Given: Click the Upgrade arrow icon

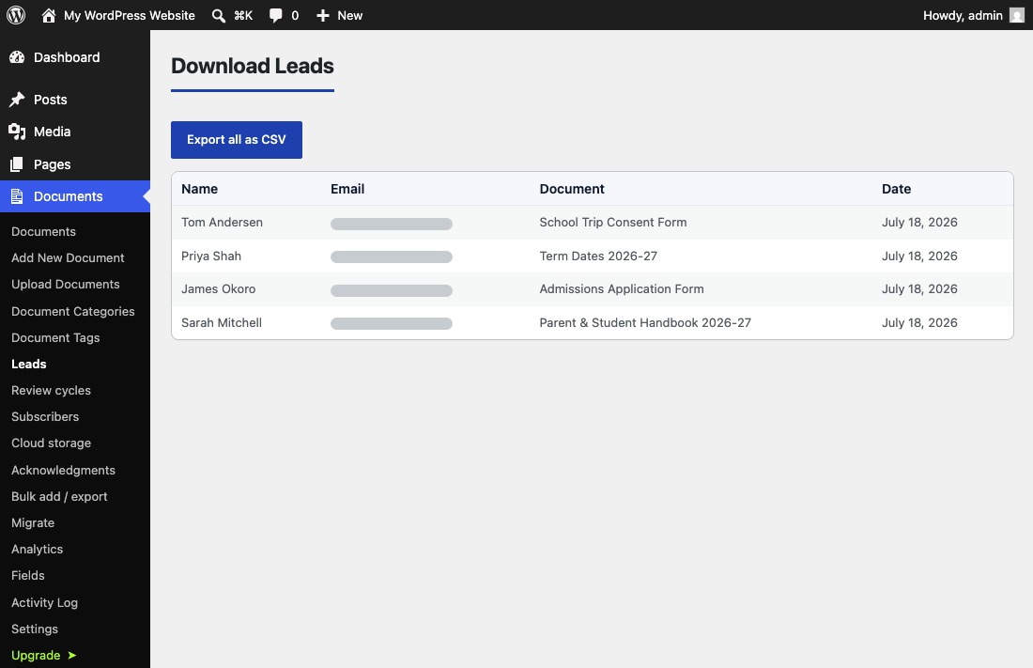Looking at the screenshot, I should 71,655.
